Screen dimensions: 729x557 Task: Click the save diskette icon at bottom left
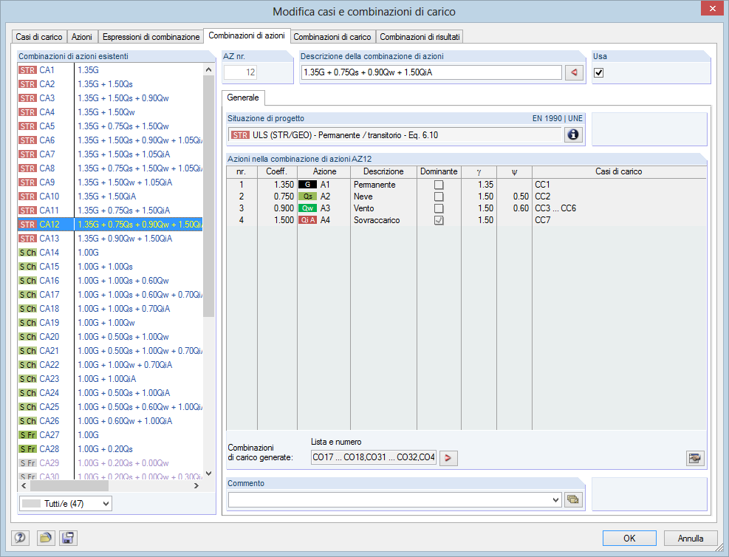[68, 538]
